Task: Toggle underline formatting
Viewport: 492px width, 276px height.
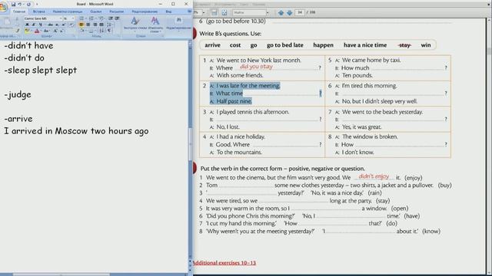Action: pos(40,25)
